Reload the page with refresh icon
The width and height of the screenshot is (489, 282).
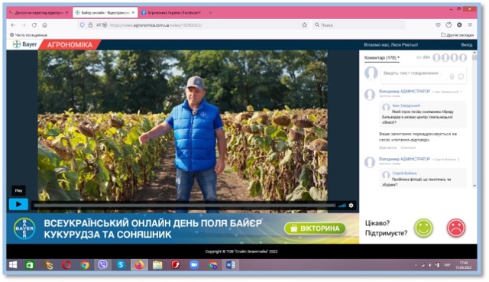click(x=34, y=25)
